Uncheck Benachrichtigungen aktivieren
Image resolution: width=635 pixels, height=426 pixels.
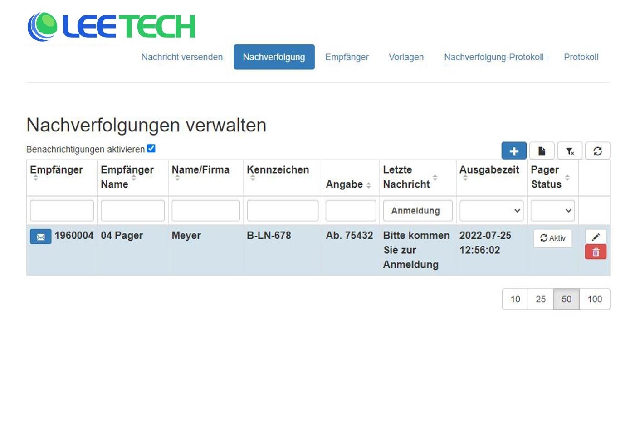coord(151,148)
